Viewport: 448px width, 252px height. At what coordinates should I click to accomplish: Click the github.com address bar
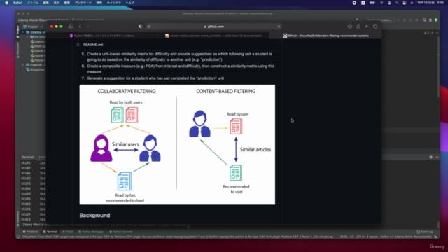click(213, 27)
